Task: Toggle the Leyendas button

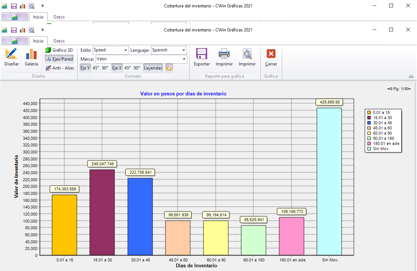Action: coord(153,68)
